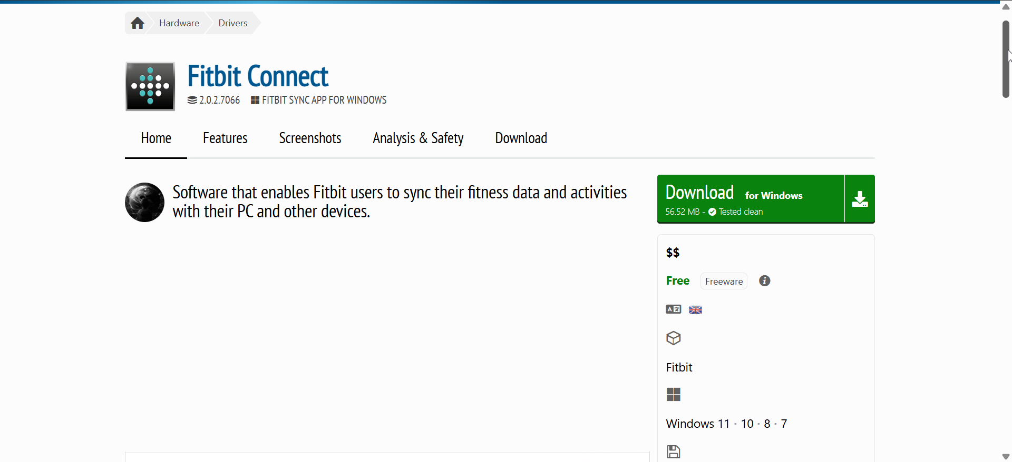Select the Home tab
Viewport: 1012px width, 462px height.
(156, 138)
